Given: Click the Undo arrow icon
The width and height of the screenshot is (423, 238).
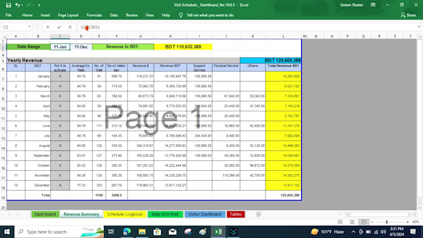Looking at the screenshot, I should click(17, 5).
